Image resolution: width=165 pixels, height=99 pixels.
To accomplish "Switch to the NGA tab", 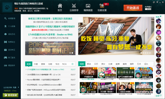I will click(x=64, y=64).
